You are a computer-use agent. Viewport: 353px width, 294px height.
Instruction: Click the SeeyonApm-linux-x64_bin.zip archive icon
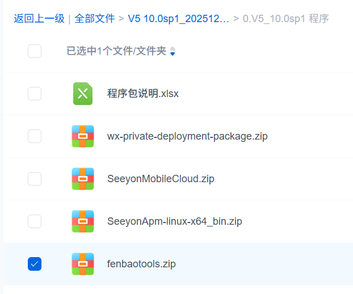(83, 221)
